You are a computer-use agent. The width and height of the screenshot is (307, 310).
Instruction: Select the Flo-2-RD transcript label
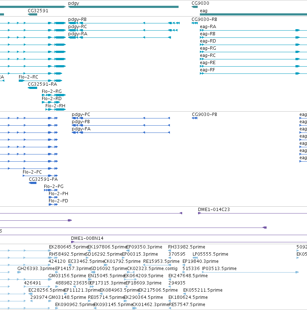[52, 98]
